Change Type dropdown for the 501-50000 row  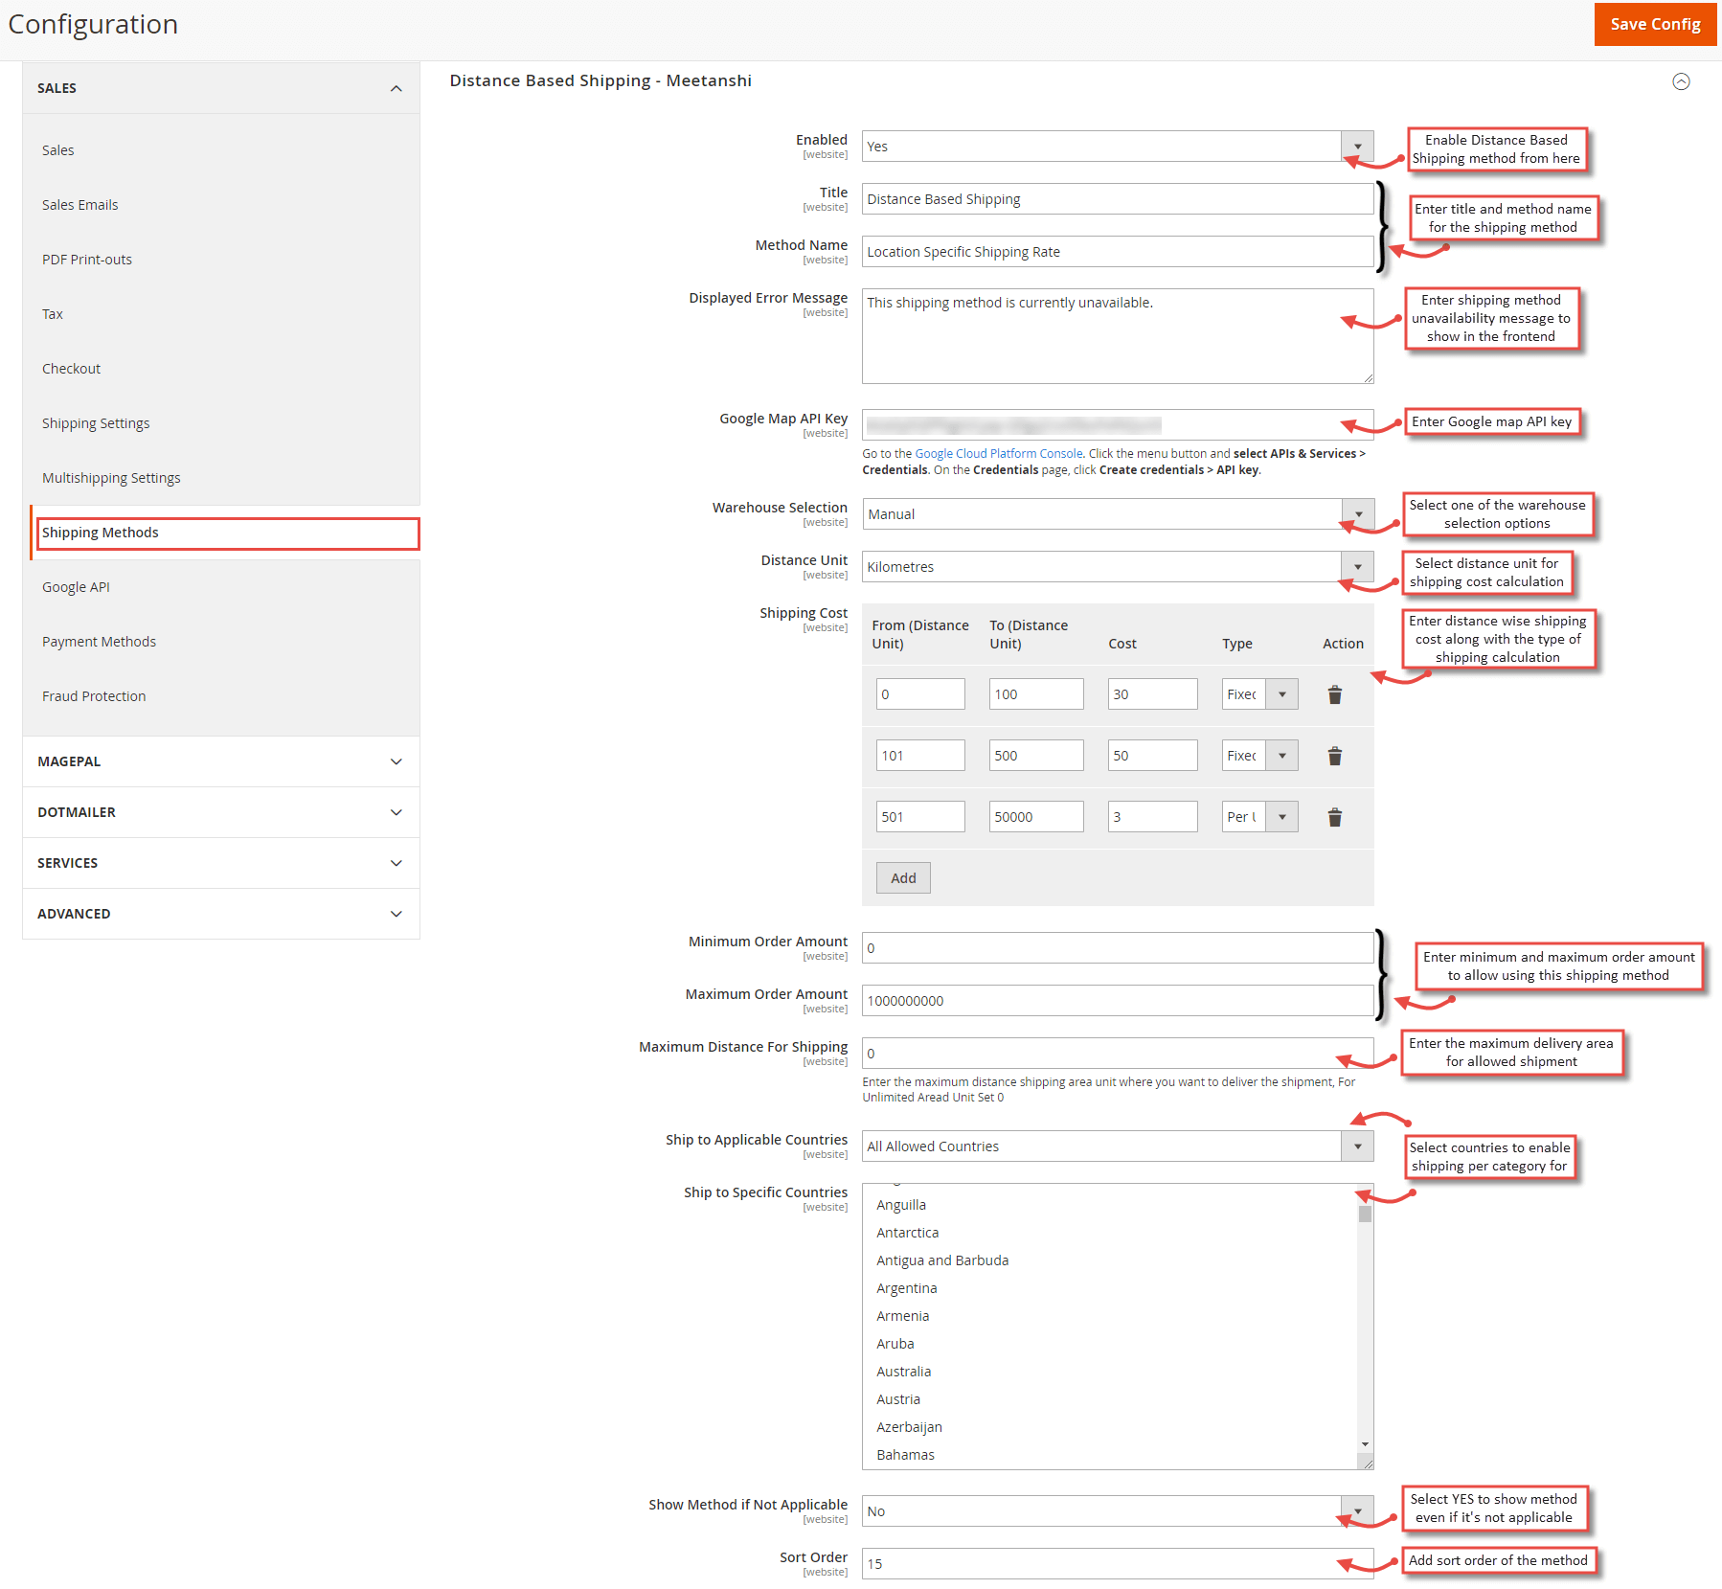(1259, 817)
